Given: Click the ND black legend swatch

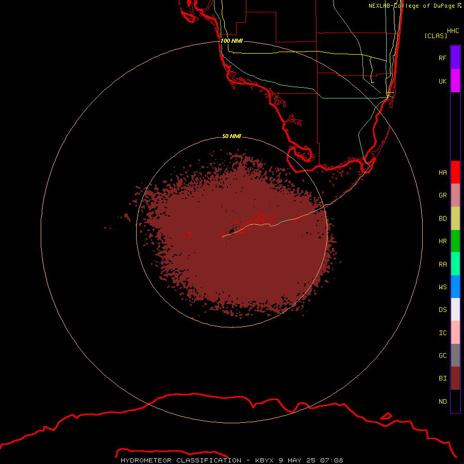Looking at the screenshot, I should tap(455, 401).
